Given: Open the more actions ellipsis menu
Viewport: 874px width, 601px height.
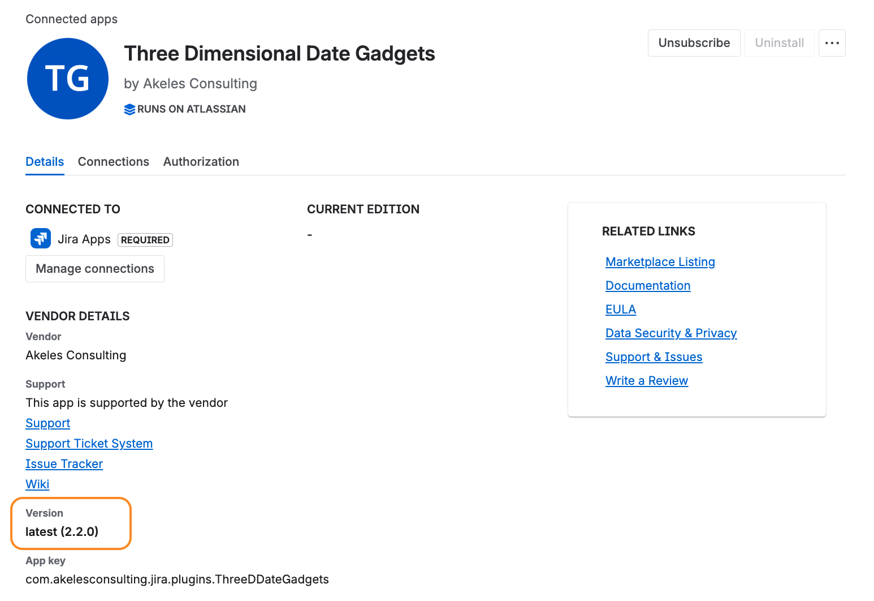Looking at the screenshot, I should 832,43.
